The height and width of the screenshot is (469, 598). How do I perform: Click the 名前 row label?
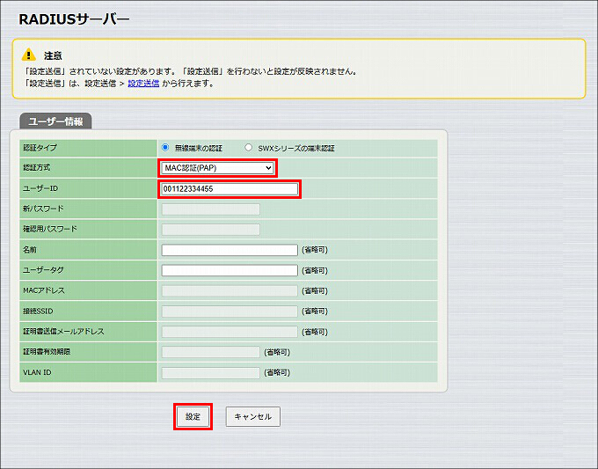pos(30,250)
